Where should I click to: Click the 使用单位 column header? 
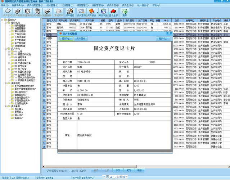coord(190,21)
